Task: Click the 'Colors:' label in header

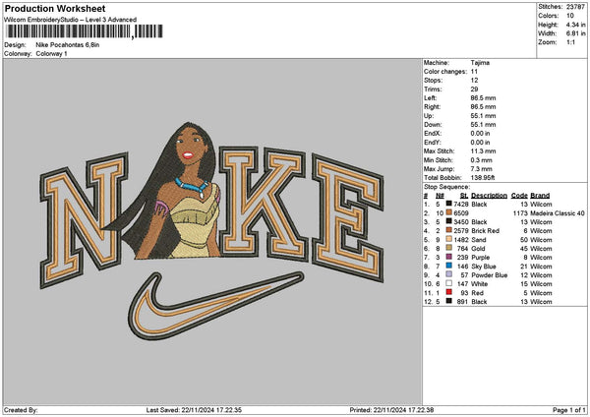Action: [x=549, y=16]
